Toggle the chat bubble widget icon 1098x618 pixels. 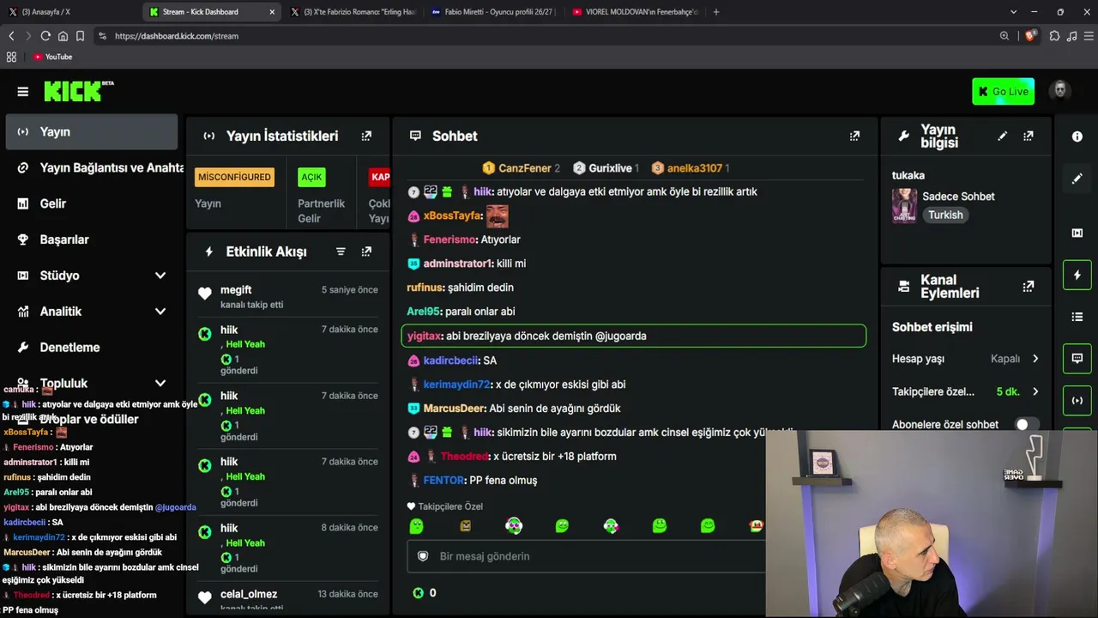1077,358
